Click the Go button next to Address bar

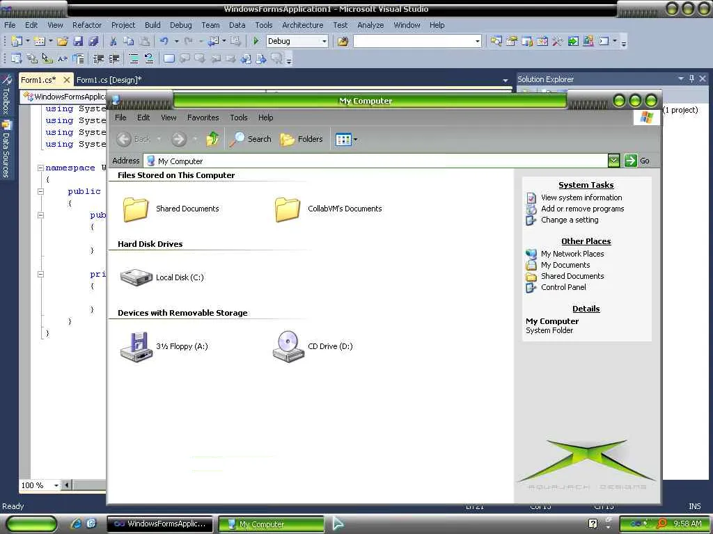[636, 161]
